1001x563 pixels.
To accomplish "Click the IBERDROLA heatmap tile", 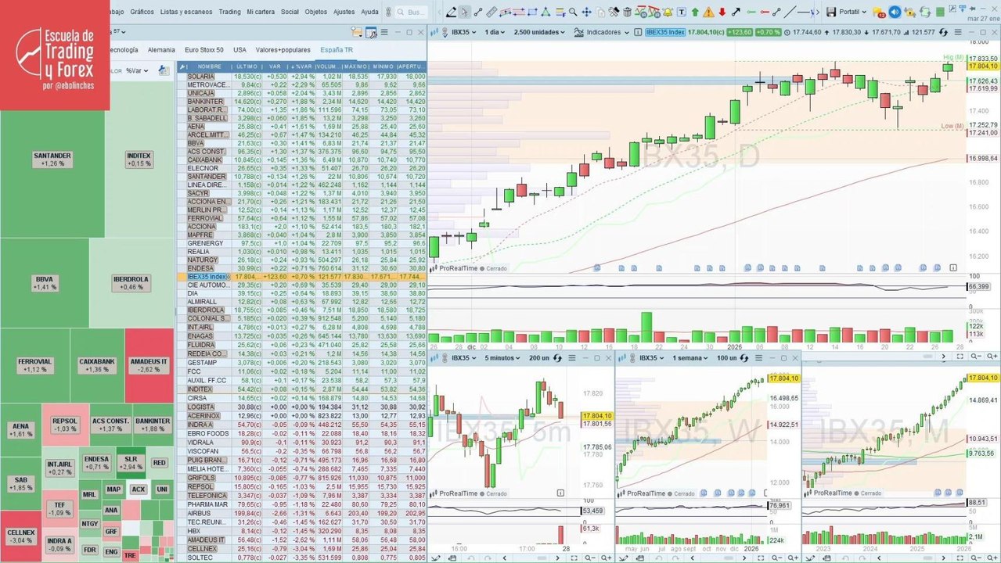I will (x=131, y=282).
